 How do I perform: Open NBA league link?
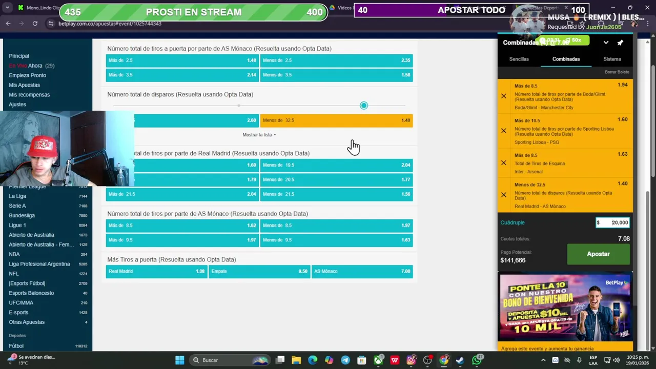point(14,254)
